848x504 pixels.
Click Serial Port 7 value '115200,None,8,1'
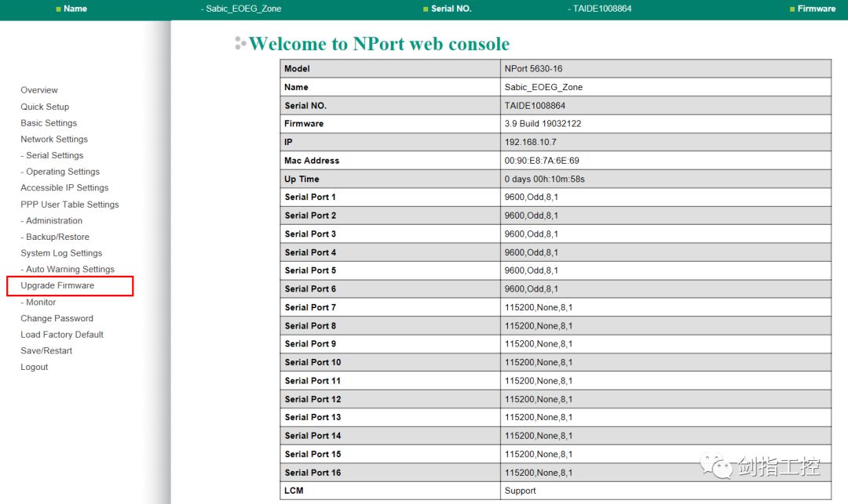pos(539,307)
